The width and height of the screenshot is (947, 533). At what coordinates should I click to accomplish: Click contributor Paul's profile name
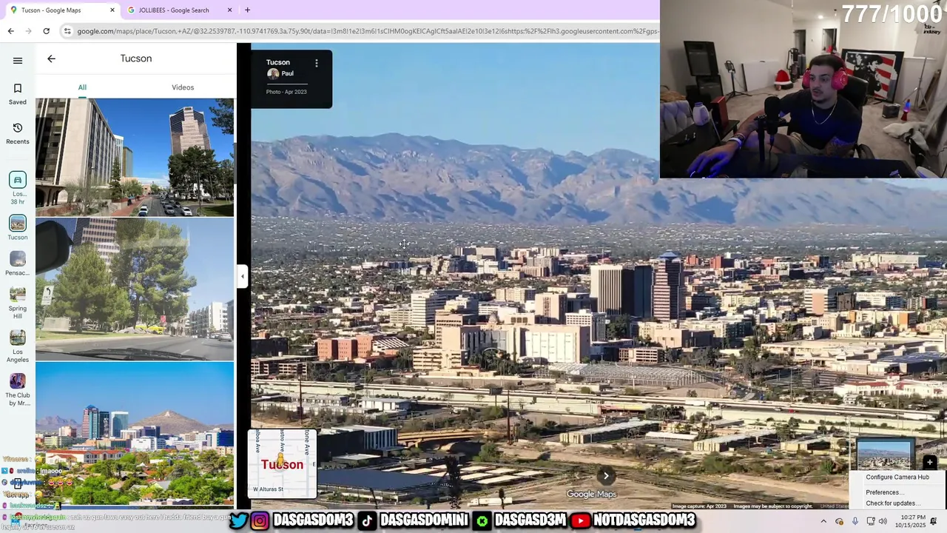(287, 73)
